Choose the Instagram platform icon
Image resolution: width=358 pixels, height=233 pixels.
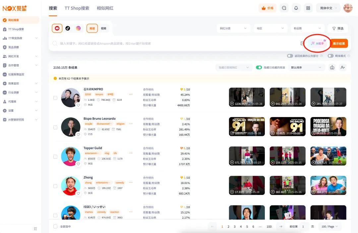(78, 29)
